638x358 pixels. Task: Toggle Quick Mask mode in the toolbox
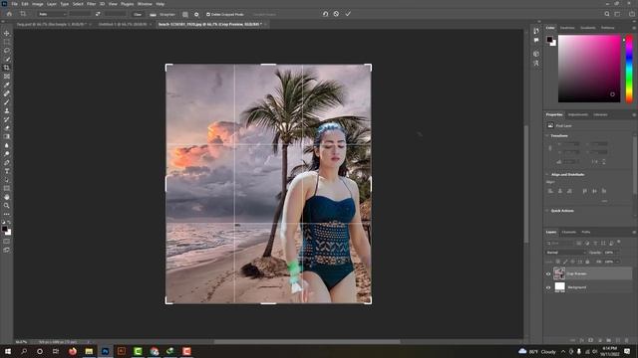[7, 242]
